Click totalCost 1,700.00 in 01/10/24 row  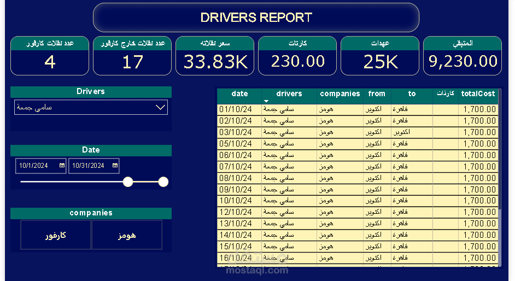point(479,109)
